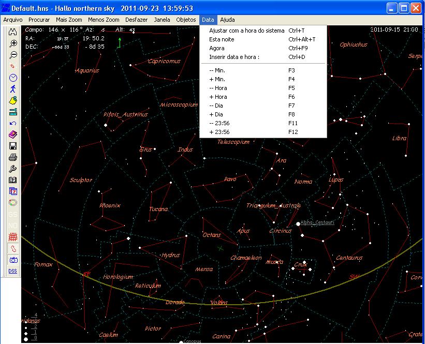Open the Ajuda menu

click(227, 20)
